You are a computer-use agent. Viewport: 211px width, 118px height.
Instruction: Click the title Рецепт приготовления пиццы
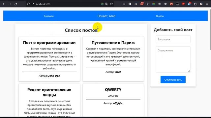(49, 92)
